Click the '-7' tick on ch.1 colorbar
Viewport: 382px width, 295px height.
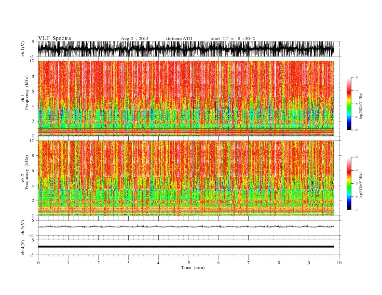(356, 130)
